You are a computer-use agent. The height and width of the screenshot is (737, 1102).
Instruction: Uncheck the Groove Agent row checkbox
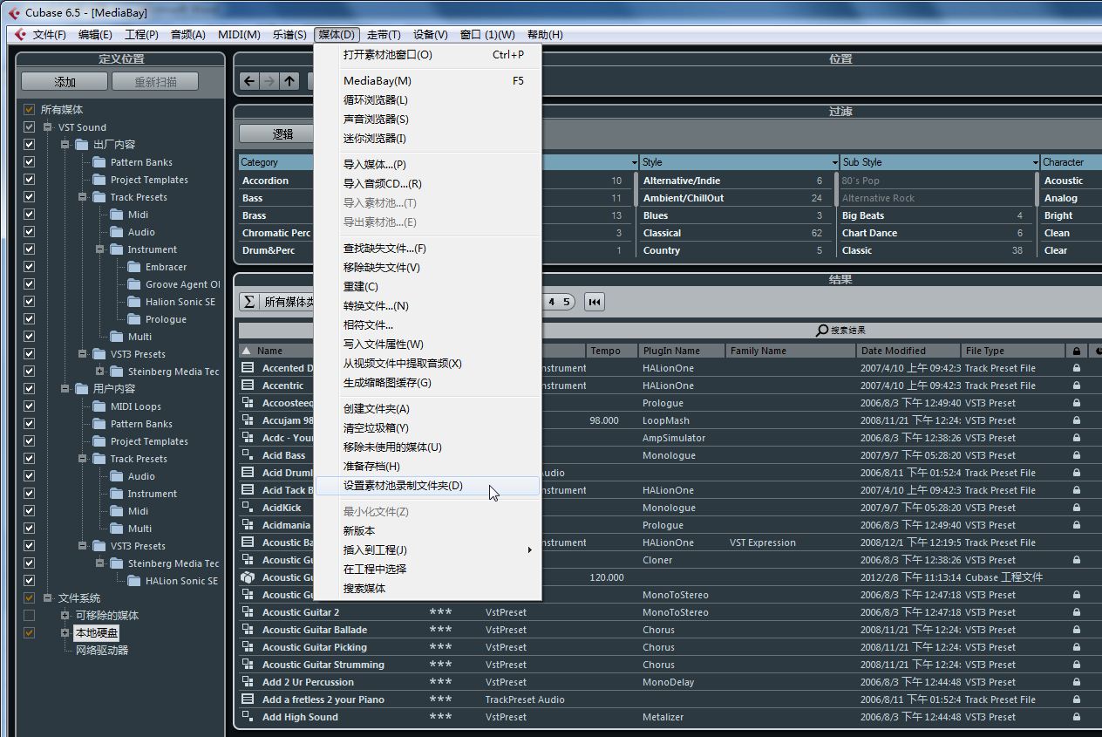[x=30, y=284]
